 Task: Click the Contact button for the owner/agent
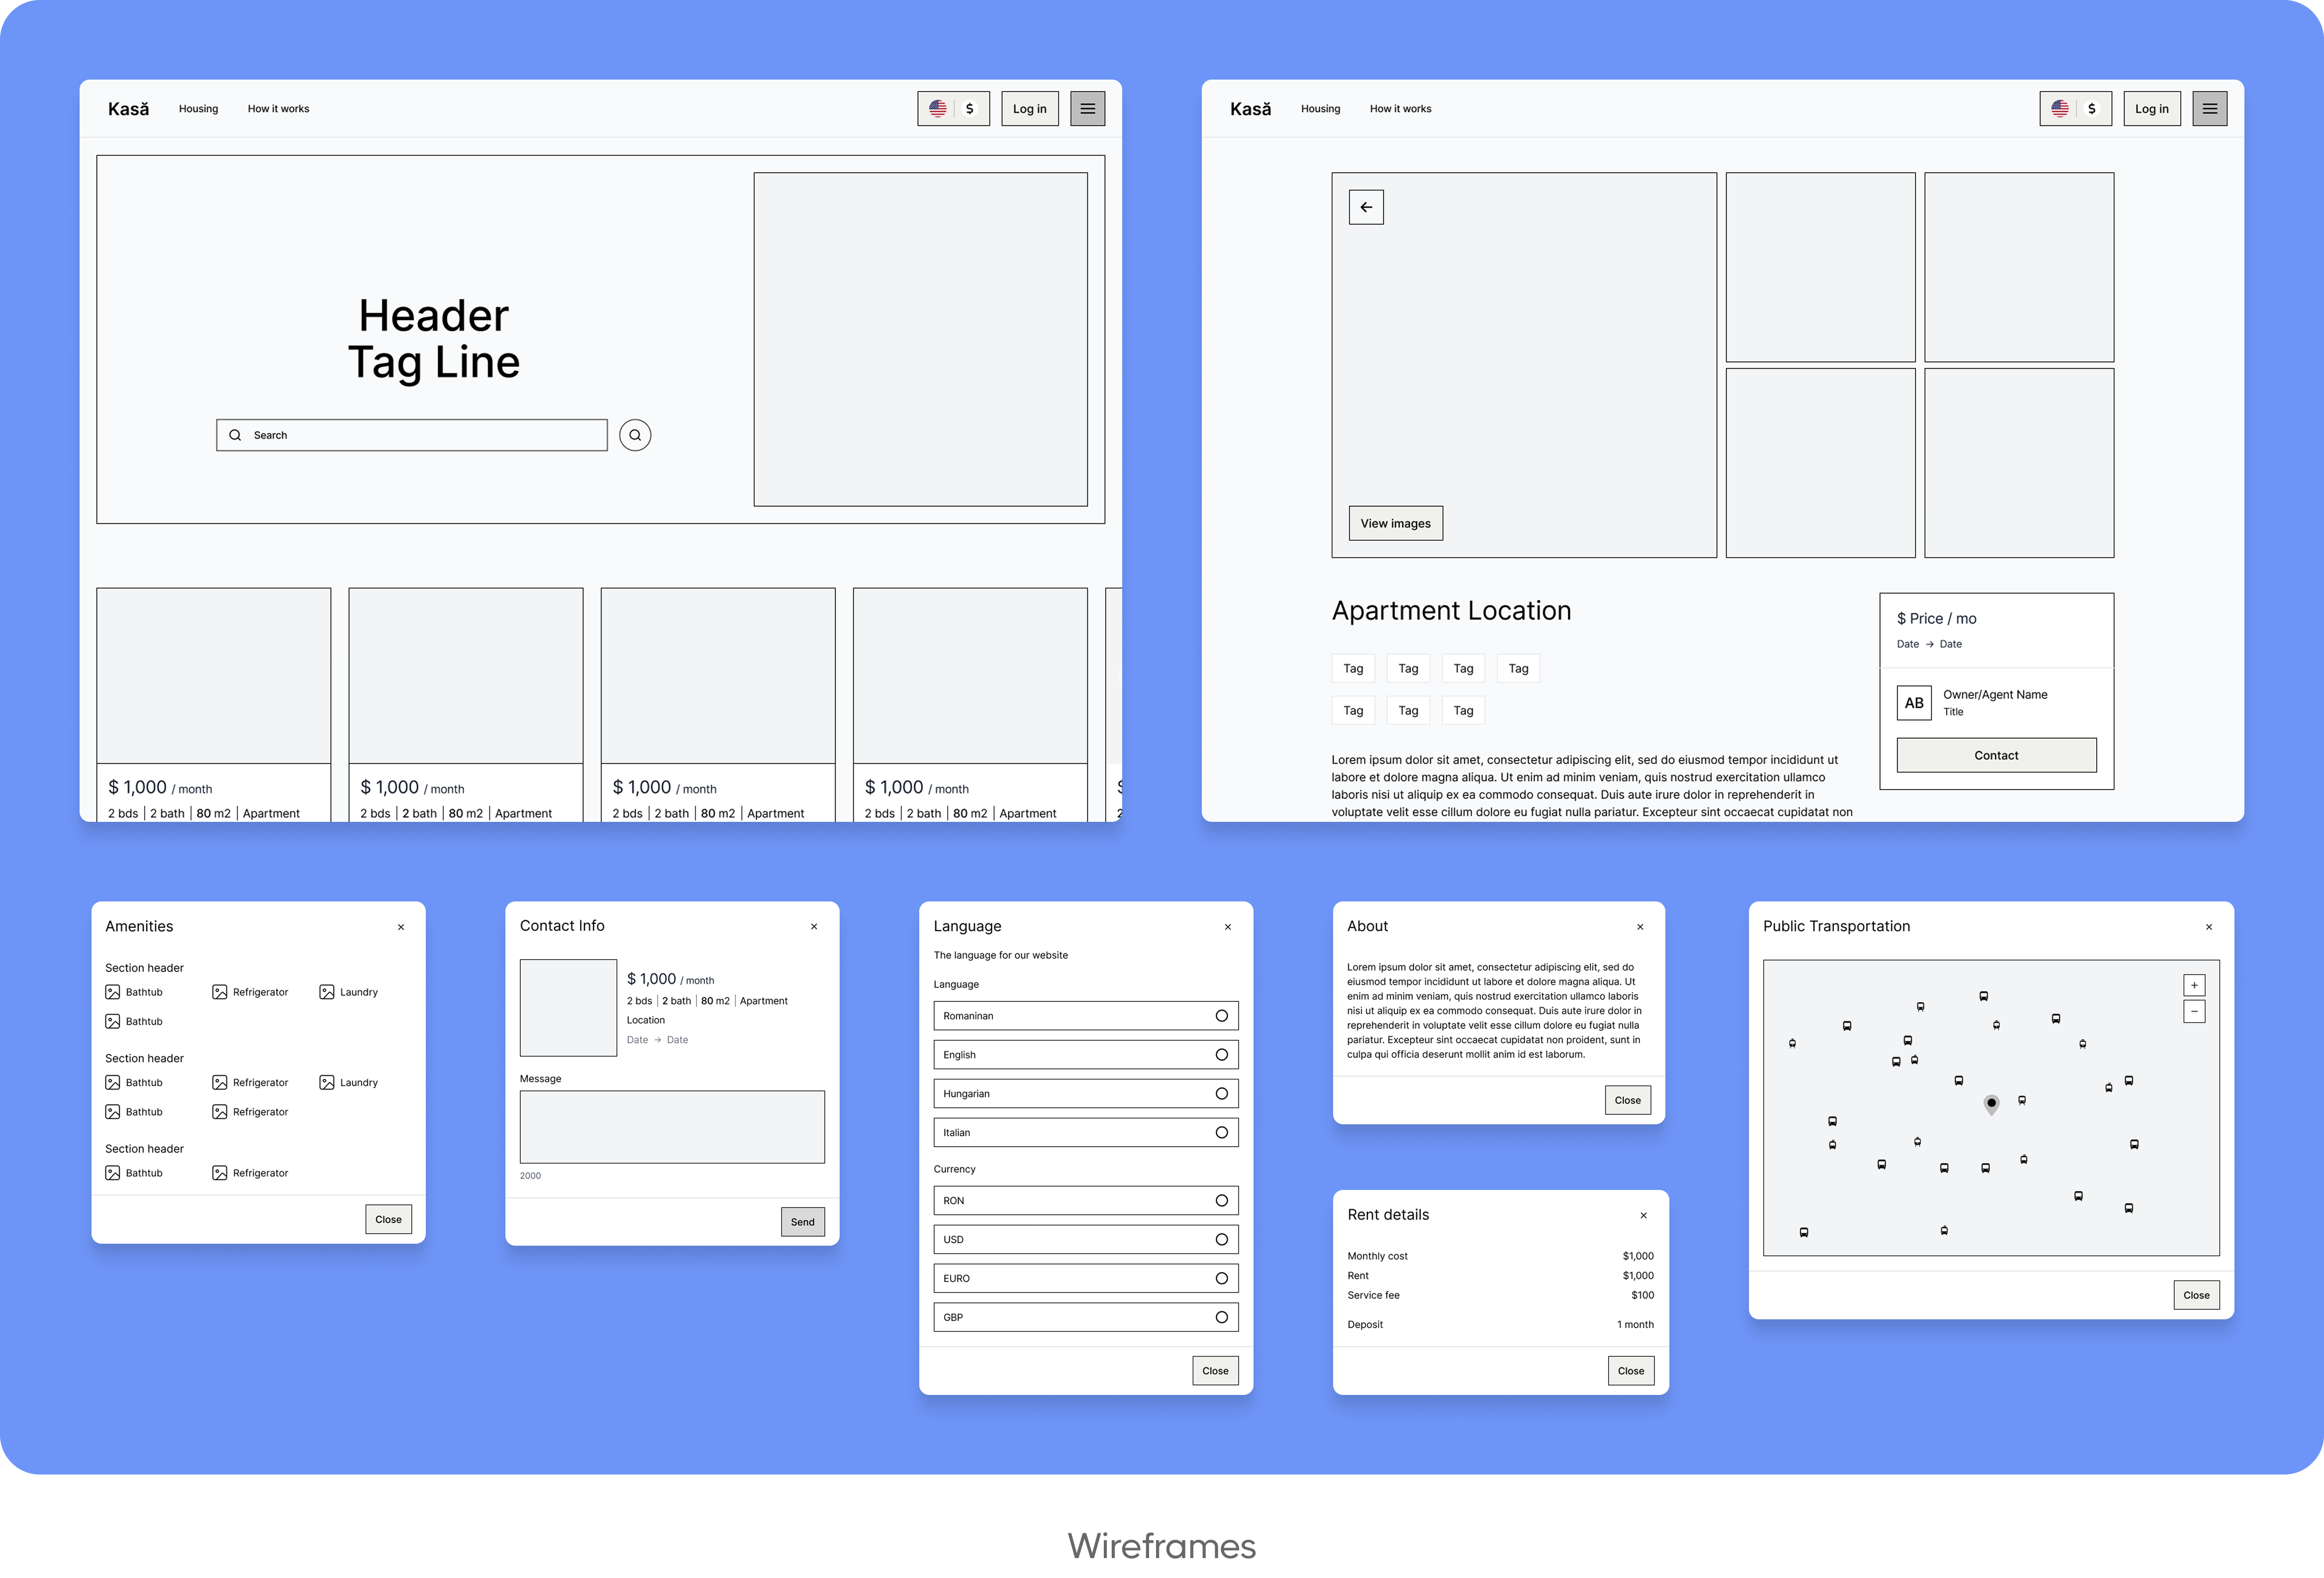(x=1996, y=755)
